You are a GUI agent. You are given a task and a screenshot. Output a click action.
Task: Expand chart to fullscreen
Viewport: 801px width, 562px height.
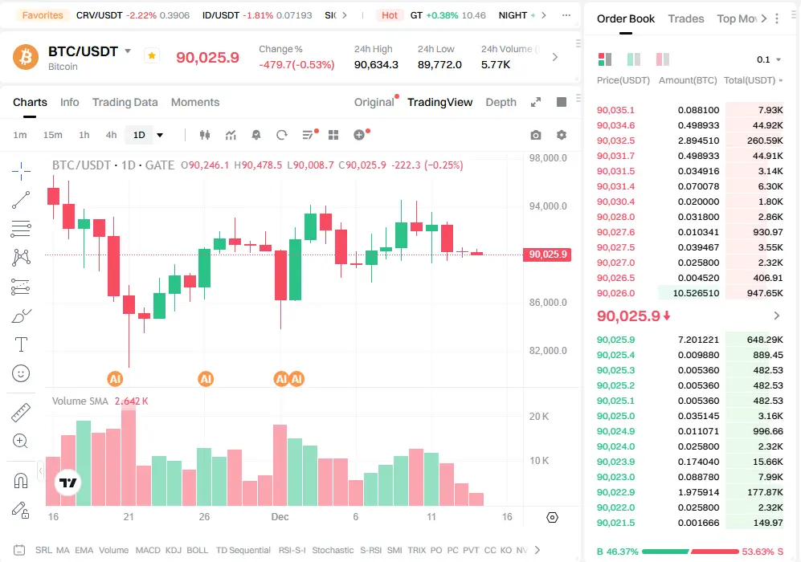[535, 102]
